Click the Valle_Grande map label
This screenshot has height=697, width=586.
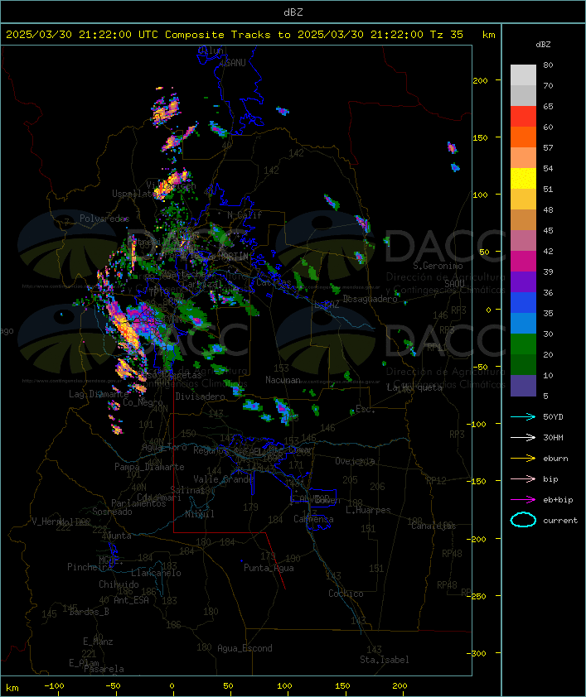point(223,479)
